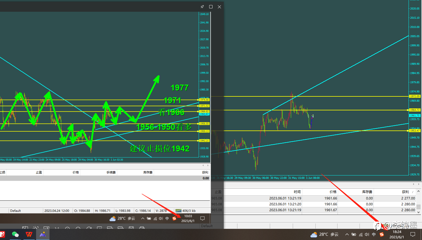
Task: Click the H: 1986.71 status bar value
Action: [103, 211]
